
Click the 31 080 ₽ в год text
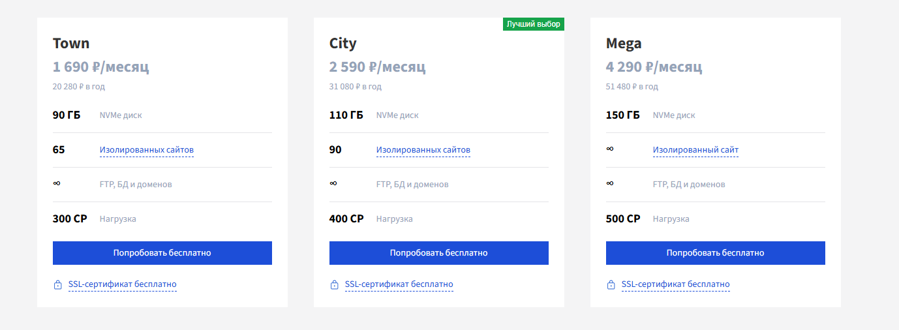tap(356, 87)
